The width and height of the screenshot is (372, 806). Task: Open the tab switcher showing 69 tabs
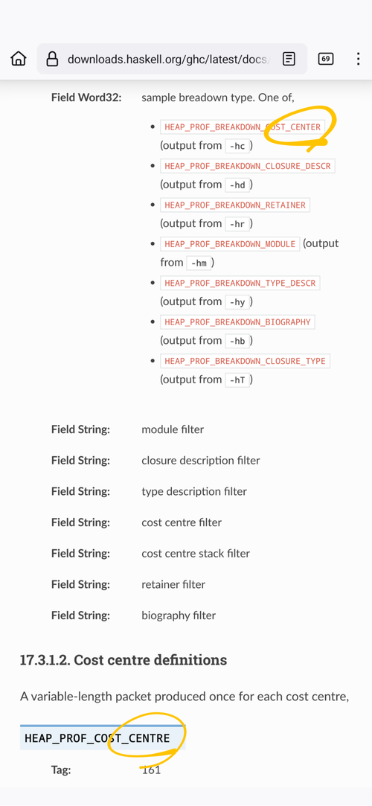[326, 59]
